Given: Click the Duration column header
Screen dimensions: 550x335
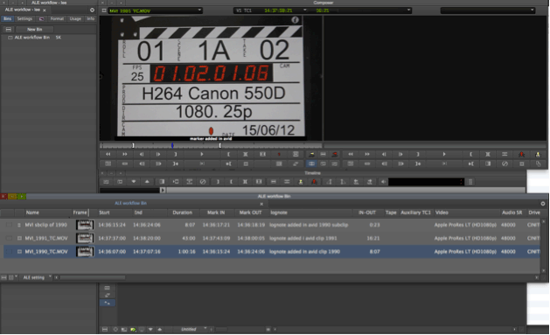Looking at the screenshot, I should pos(182,213).
